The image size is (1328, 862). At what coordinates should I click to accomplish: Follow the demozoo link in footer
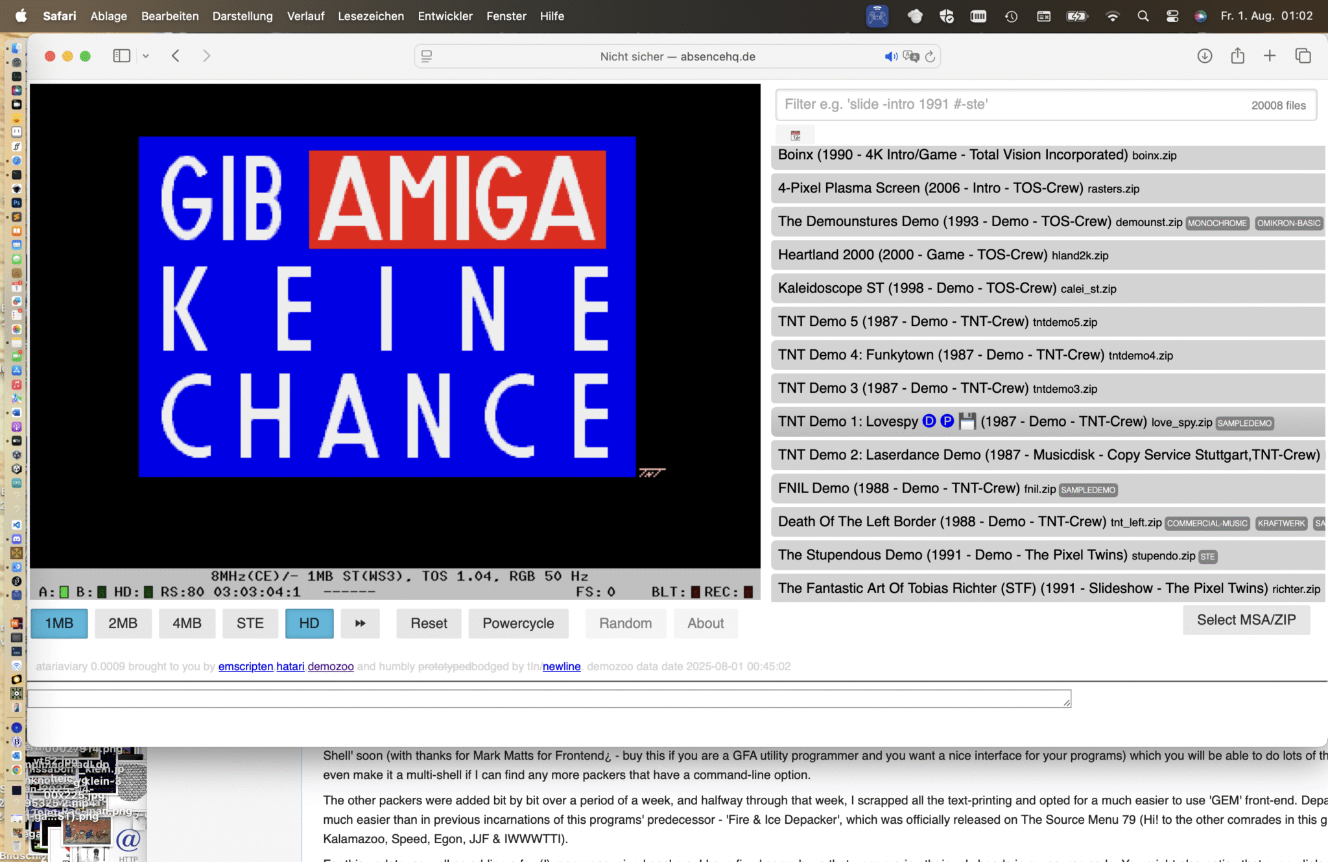click(x=330, y=666)
